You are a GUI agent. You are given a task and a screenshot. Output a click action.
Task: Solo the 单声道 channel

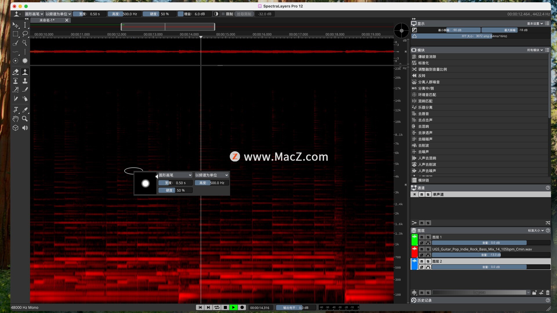coord(428,194)
